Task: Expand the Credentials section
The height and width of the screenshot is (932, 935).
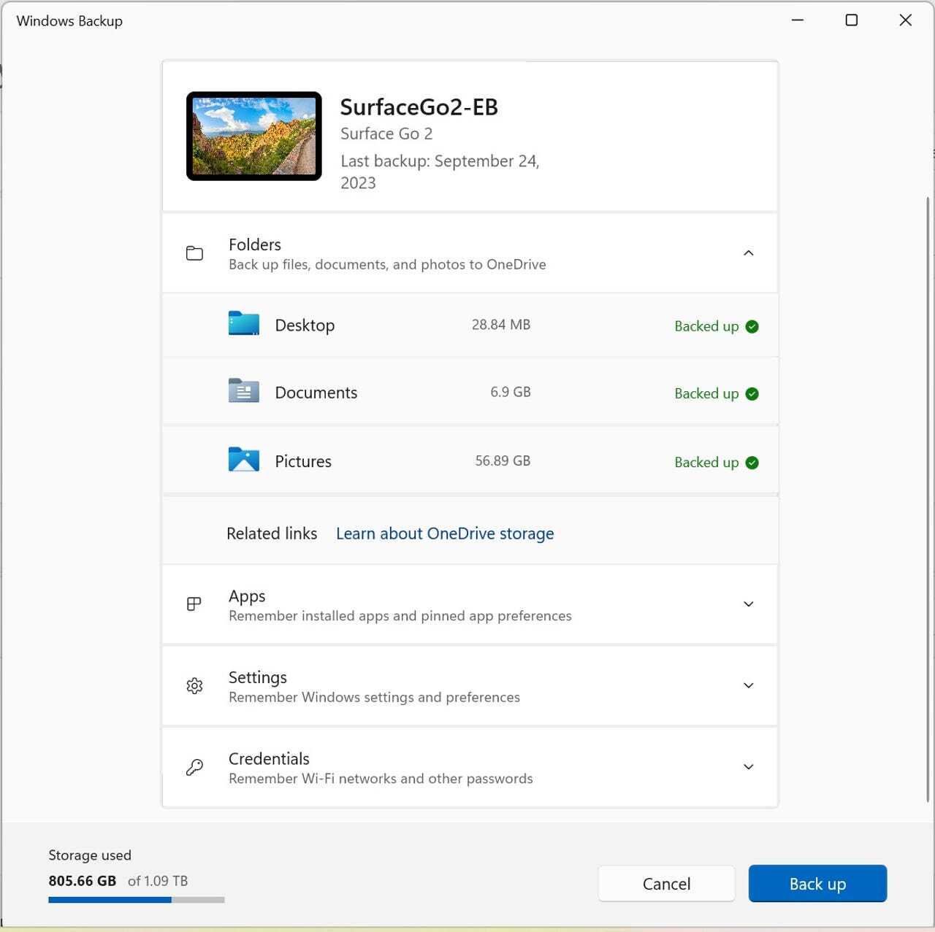Action: (748, 767)
